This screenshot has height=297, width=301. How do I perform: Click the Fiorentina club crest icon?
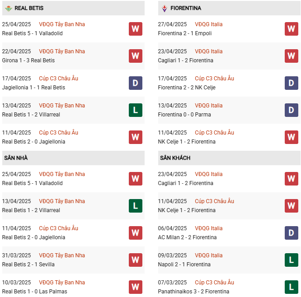click(x=164, y=8)
